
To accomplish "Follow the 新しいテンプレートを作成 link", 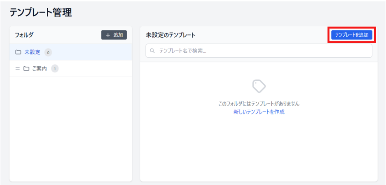I will click(x=259, y=112).
